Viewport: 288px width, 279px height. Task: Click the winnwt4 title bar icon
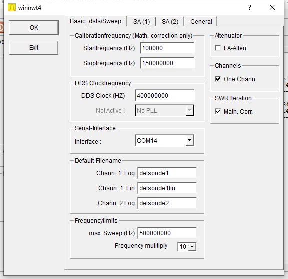(12, 7)
